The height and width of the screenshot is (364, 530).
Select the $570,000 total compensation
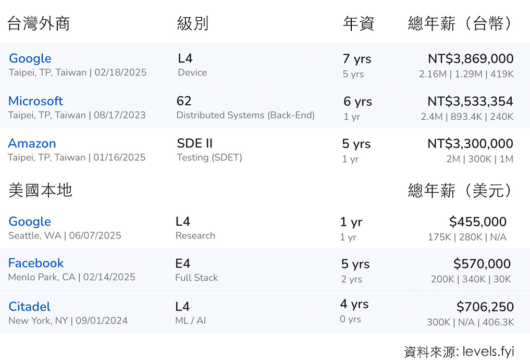coord(482,263)
